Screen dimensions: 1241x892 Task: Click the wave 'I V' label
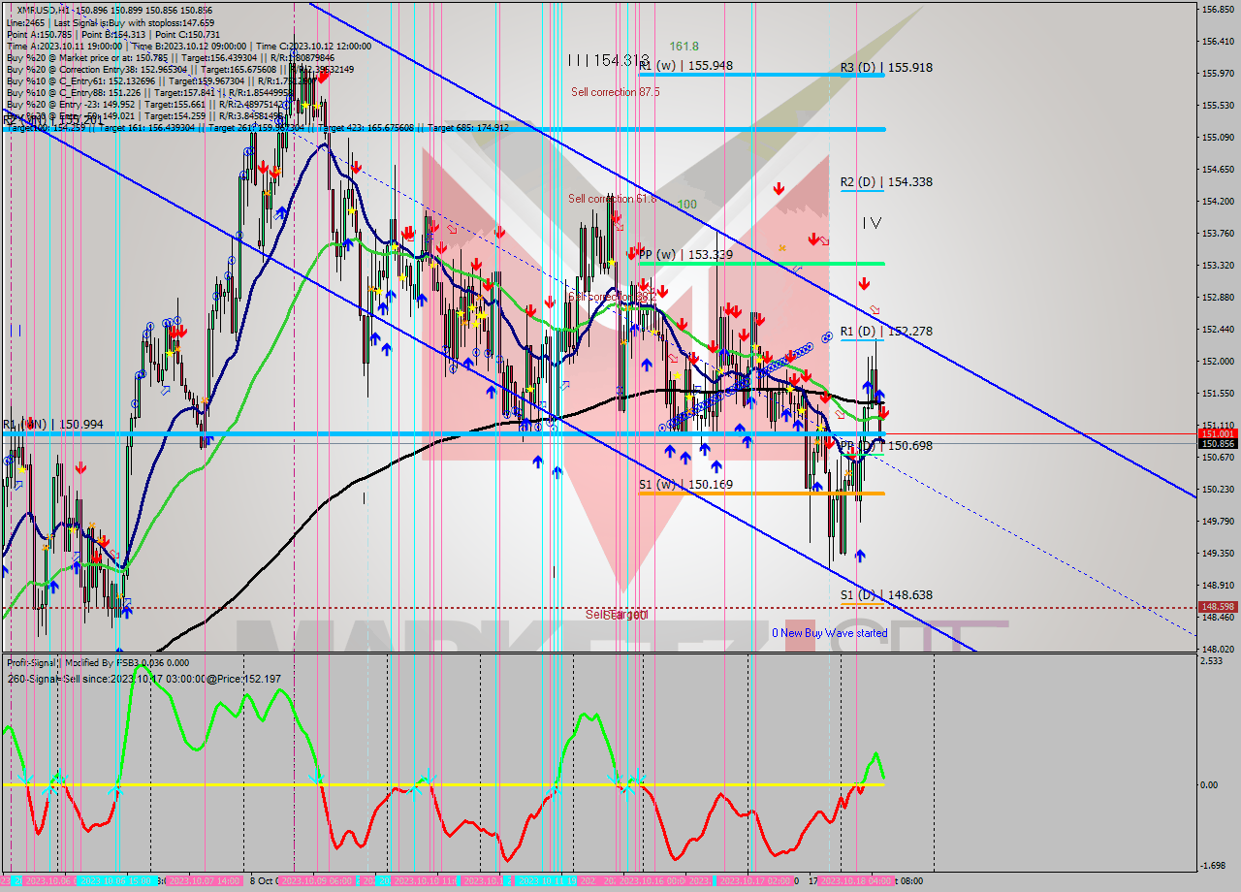(872, 223)
